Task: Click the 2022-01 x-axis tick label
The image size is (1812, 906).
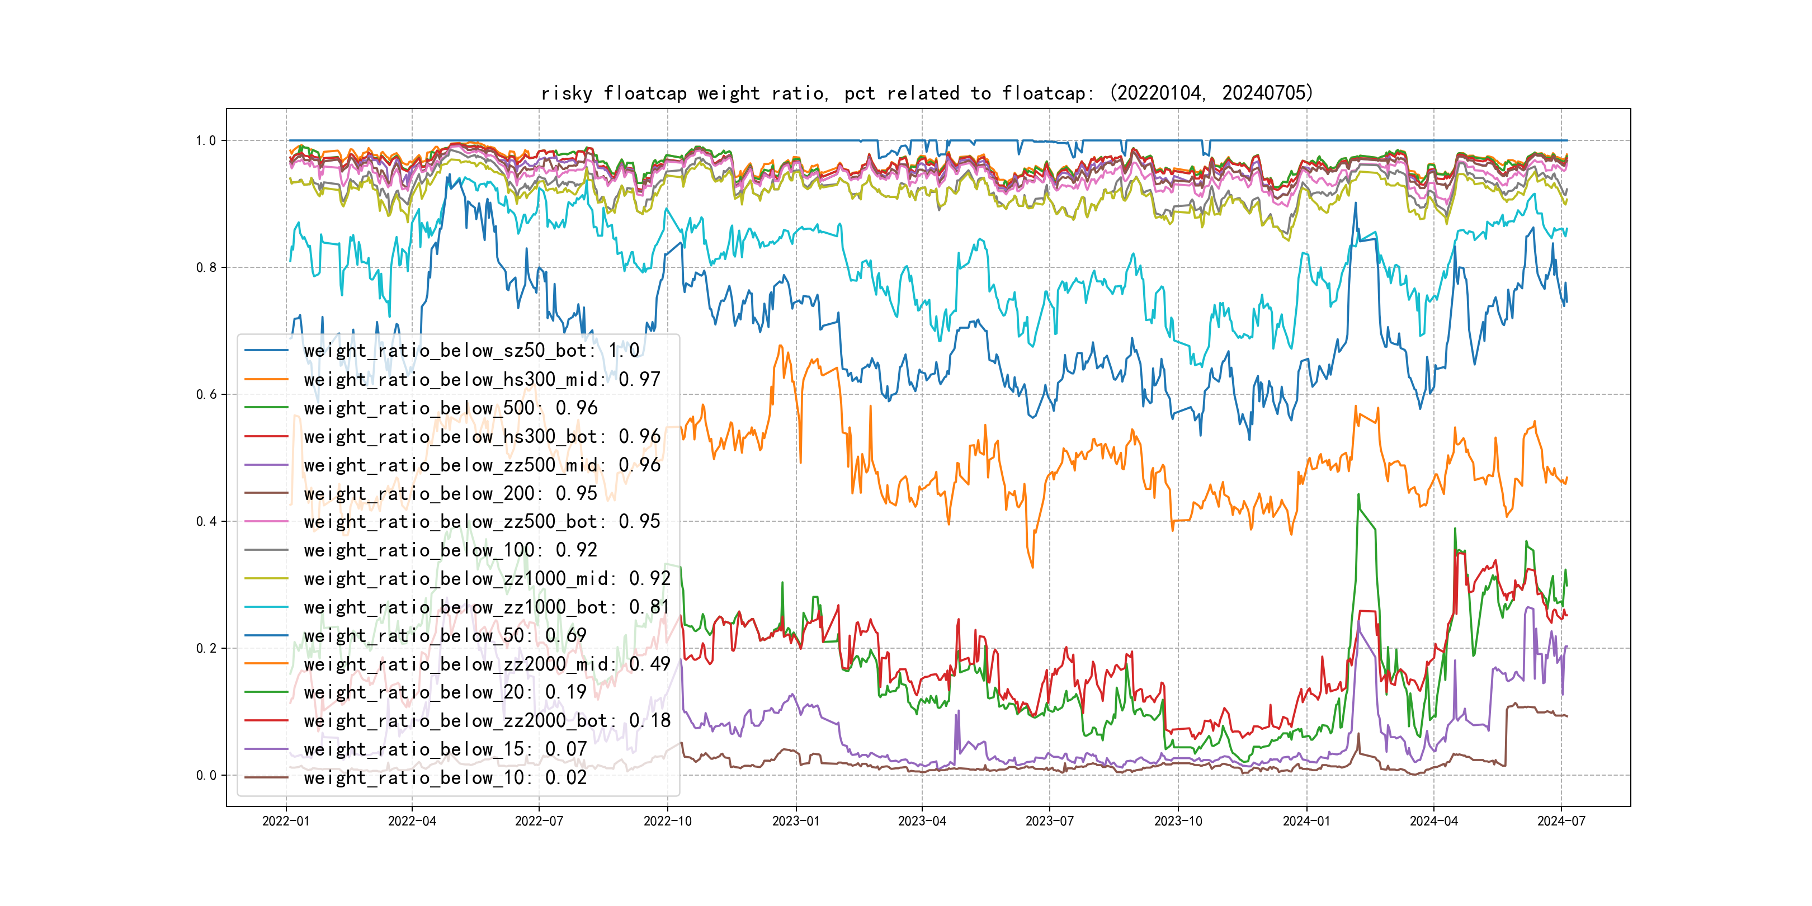Action: (x=286, y=821)
